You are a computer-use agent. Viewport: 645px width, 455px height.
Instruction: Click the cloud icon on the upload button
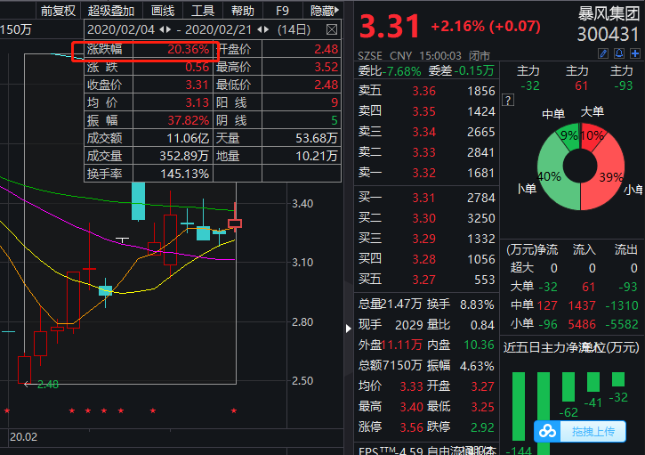(x=547, y=431)
